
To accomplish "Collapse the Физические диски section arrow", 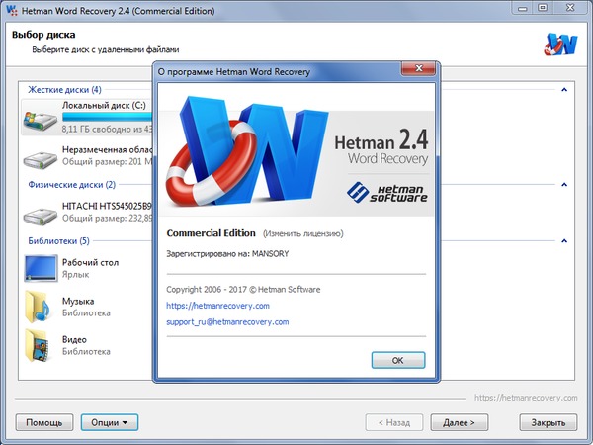I will tap(564, 185).
